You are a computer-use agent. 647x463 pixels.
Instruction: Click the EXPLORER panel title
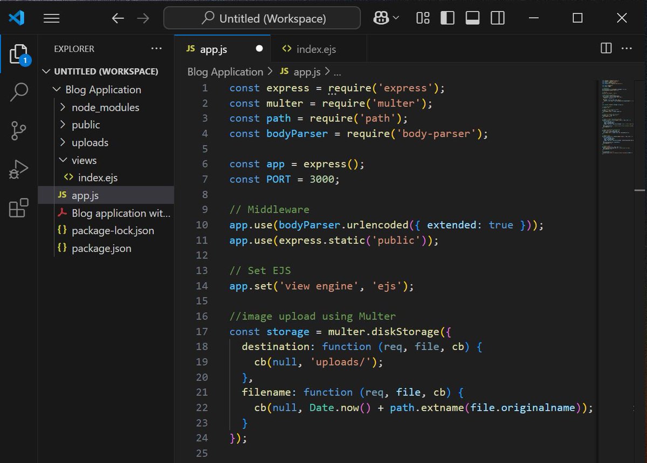pos(74,48)
